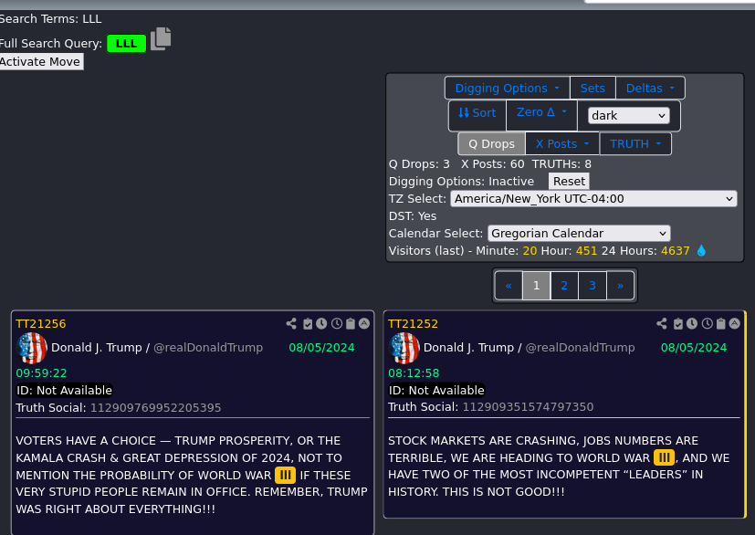Click highlighted III in post TT21256
The image size is (755, 535).
(285, 476)
